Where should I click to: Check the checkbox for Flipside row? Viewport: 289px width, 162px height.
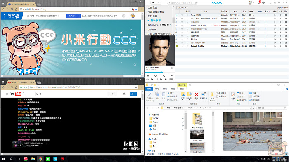click(x=187, y=39)
